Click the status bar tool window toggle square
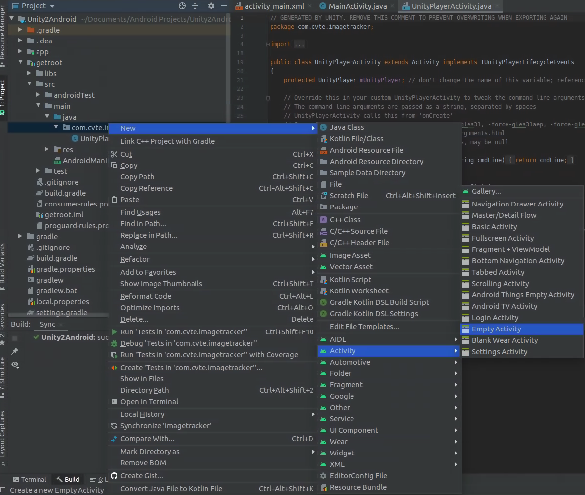585x495 pixels. pyautogui.click(x=3, y=490)
